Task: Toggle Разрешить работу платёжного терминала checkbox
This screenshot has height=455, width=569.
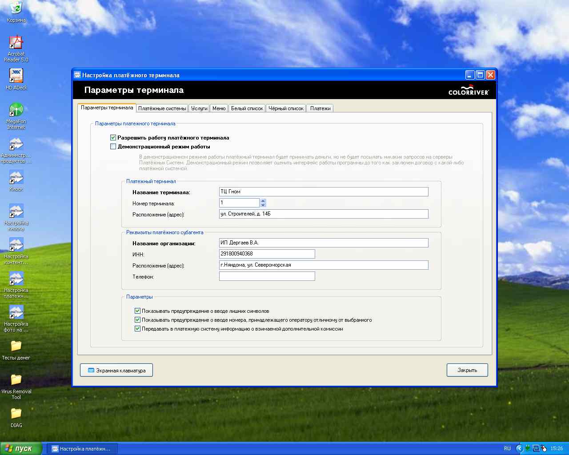Action: click(x=113, y=138)
